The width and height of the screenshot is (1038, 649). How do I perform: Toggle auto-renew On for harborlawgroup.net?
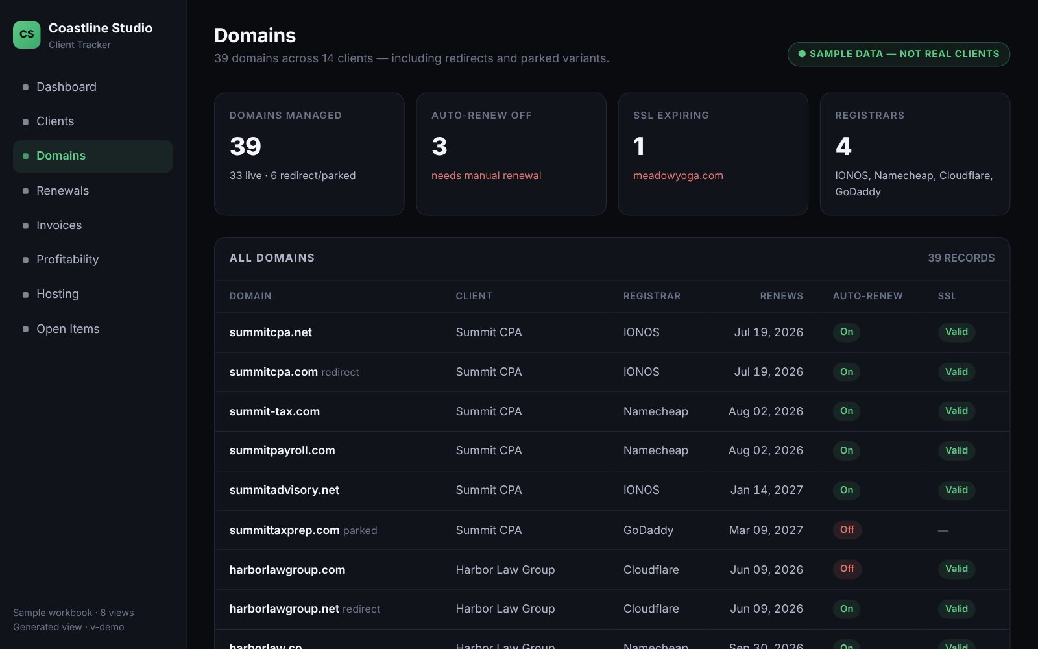(x=847, y=609)
